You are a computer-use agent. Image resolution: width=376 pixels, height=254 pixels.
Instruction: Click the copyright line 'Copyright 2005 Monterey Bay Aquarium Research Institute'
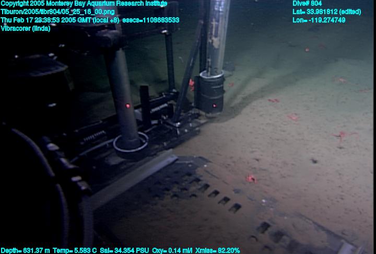(x=84, y=4)
